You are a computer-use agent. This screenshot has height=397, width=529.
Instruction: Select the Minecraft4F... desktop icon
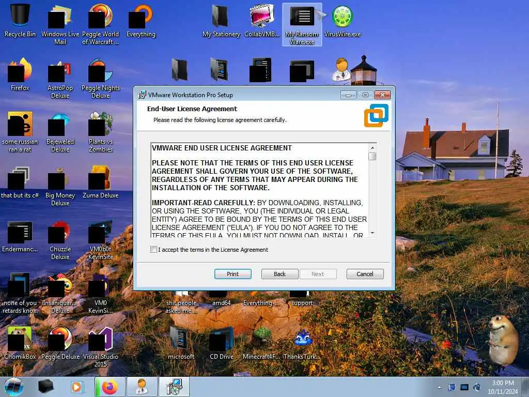click(262, 343)
